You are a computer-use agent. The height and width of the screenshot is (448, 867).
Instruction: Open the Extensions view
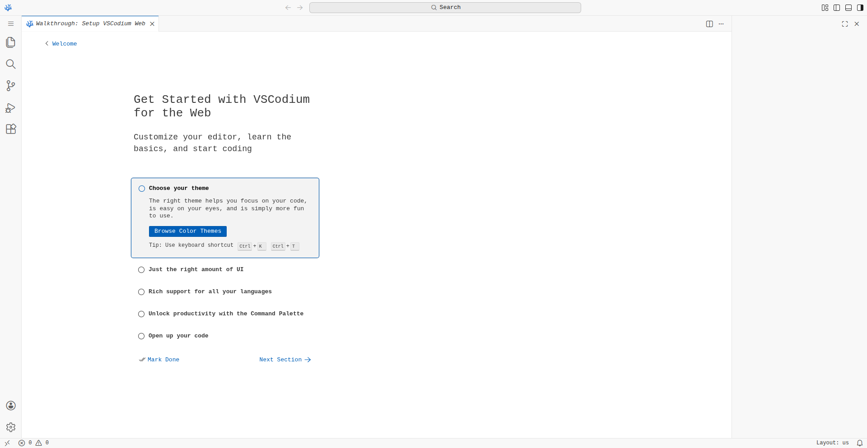tap(11, 129)
